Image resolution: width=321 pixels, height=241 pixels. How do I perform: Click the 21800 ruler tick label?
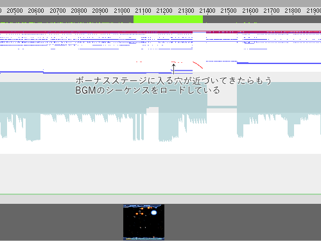pyautogui.click(x=293, y=11)
